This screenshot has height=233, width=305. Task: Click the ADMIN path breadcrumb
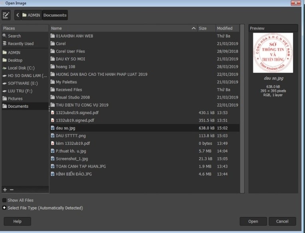(x=31, y=15)
